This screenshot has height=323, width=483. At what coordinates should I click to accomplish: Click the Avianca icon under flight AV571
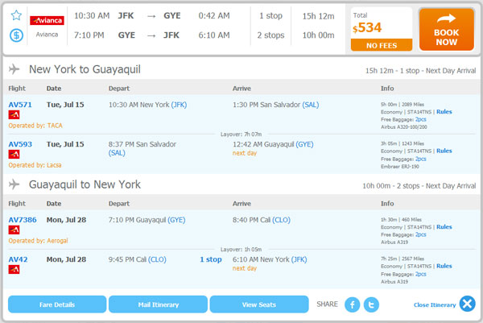pos(14,114)
